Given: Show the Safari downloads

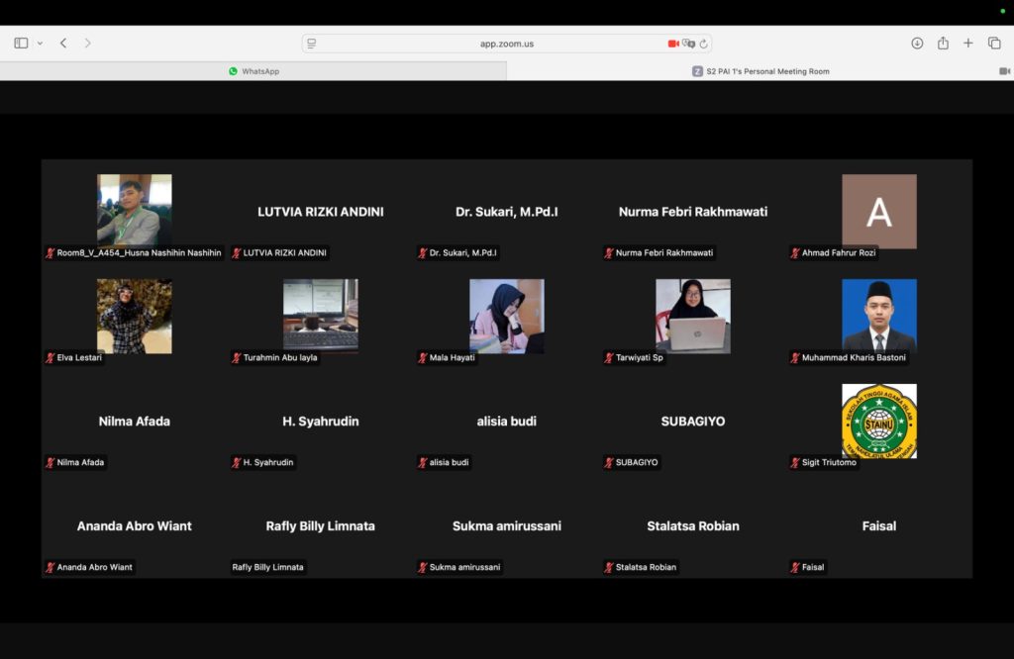Looking at the screenshot, I should pyautogui.click(x=917, y=44).
